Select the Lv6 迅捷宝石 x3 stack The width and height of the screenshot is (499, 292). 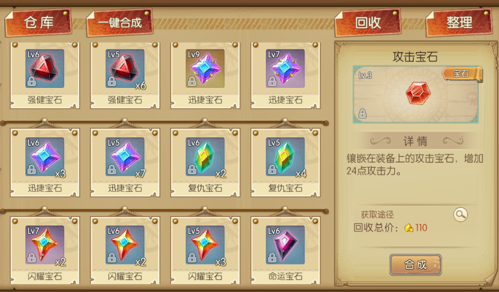45,157
